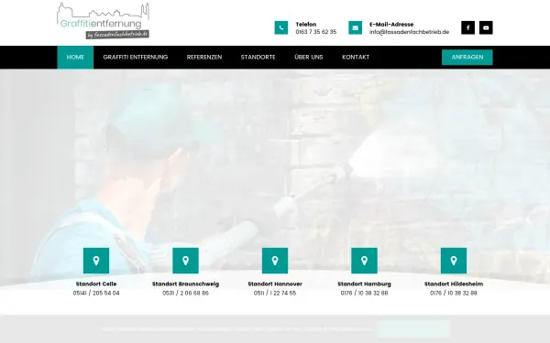Click the E-Mail-Adresse label in the header
The height and width of the screenshot is (343, 550).
coord(391,24)
